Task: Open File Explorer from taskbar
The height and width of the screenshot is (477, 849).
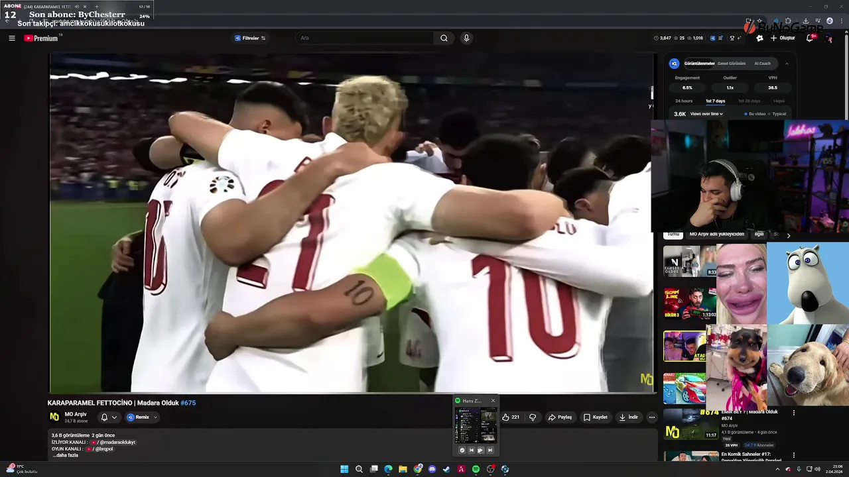Action: click(403, 469)
